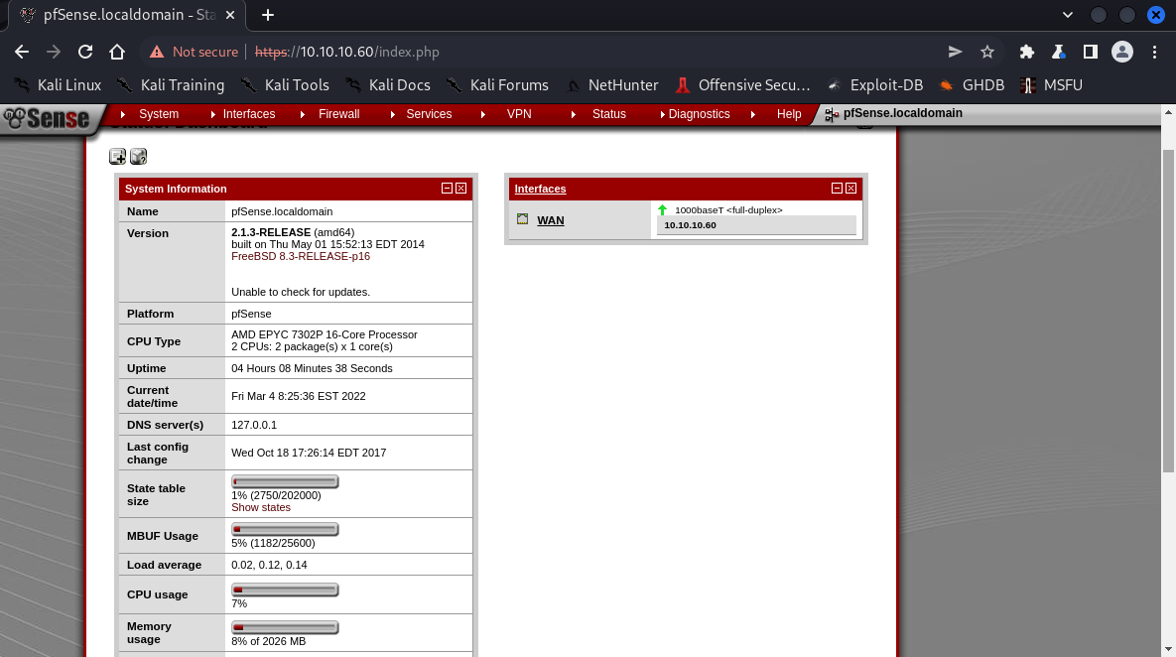Expand the tab search dropdown arrow
The width and height of the screenshot is (1176, 657).
(x=1068, y=15)
